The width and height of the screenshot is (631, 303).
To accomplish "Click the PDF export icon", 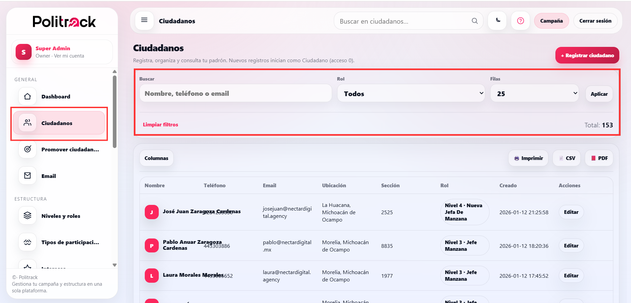I will click(x=593, y=158).
